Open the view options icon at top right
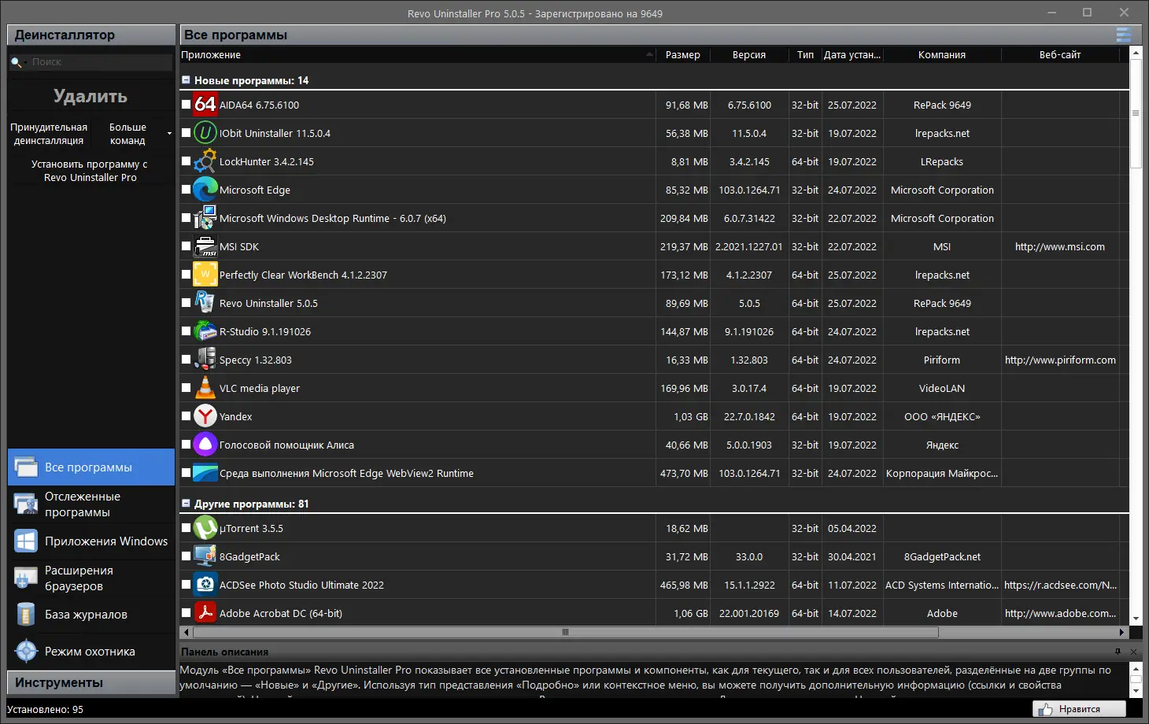This screenshot has width=1149, height=724. click(x=1124, y=35)
